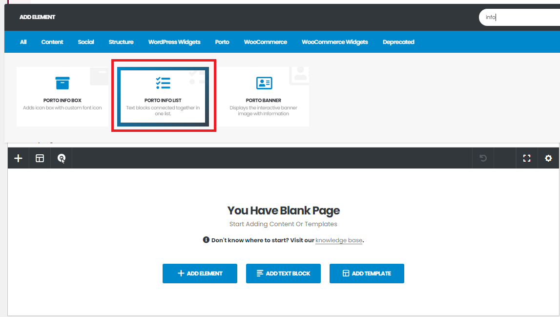Filter elements by Porto tab
560x317 pixels.
[222, 42]
